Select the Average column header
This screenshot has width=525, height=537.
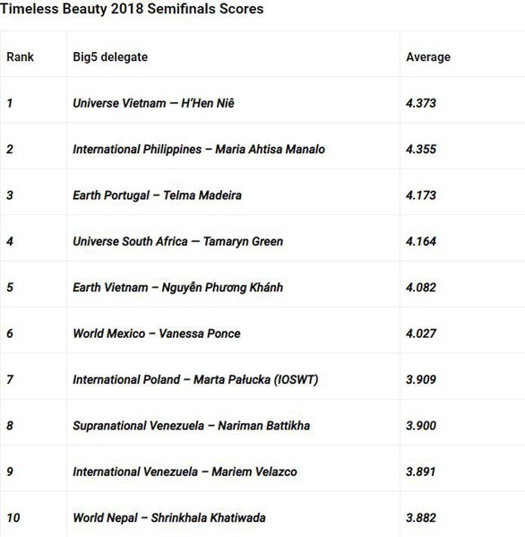428,56
